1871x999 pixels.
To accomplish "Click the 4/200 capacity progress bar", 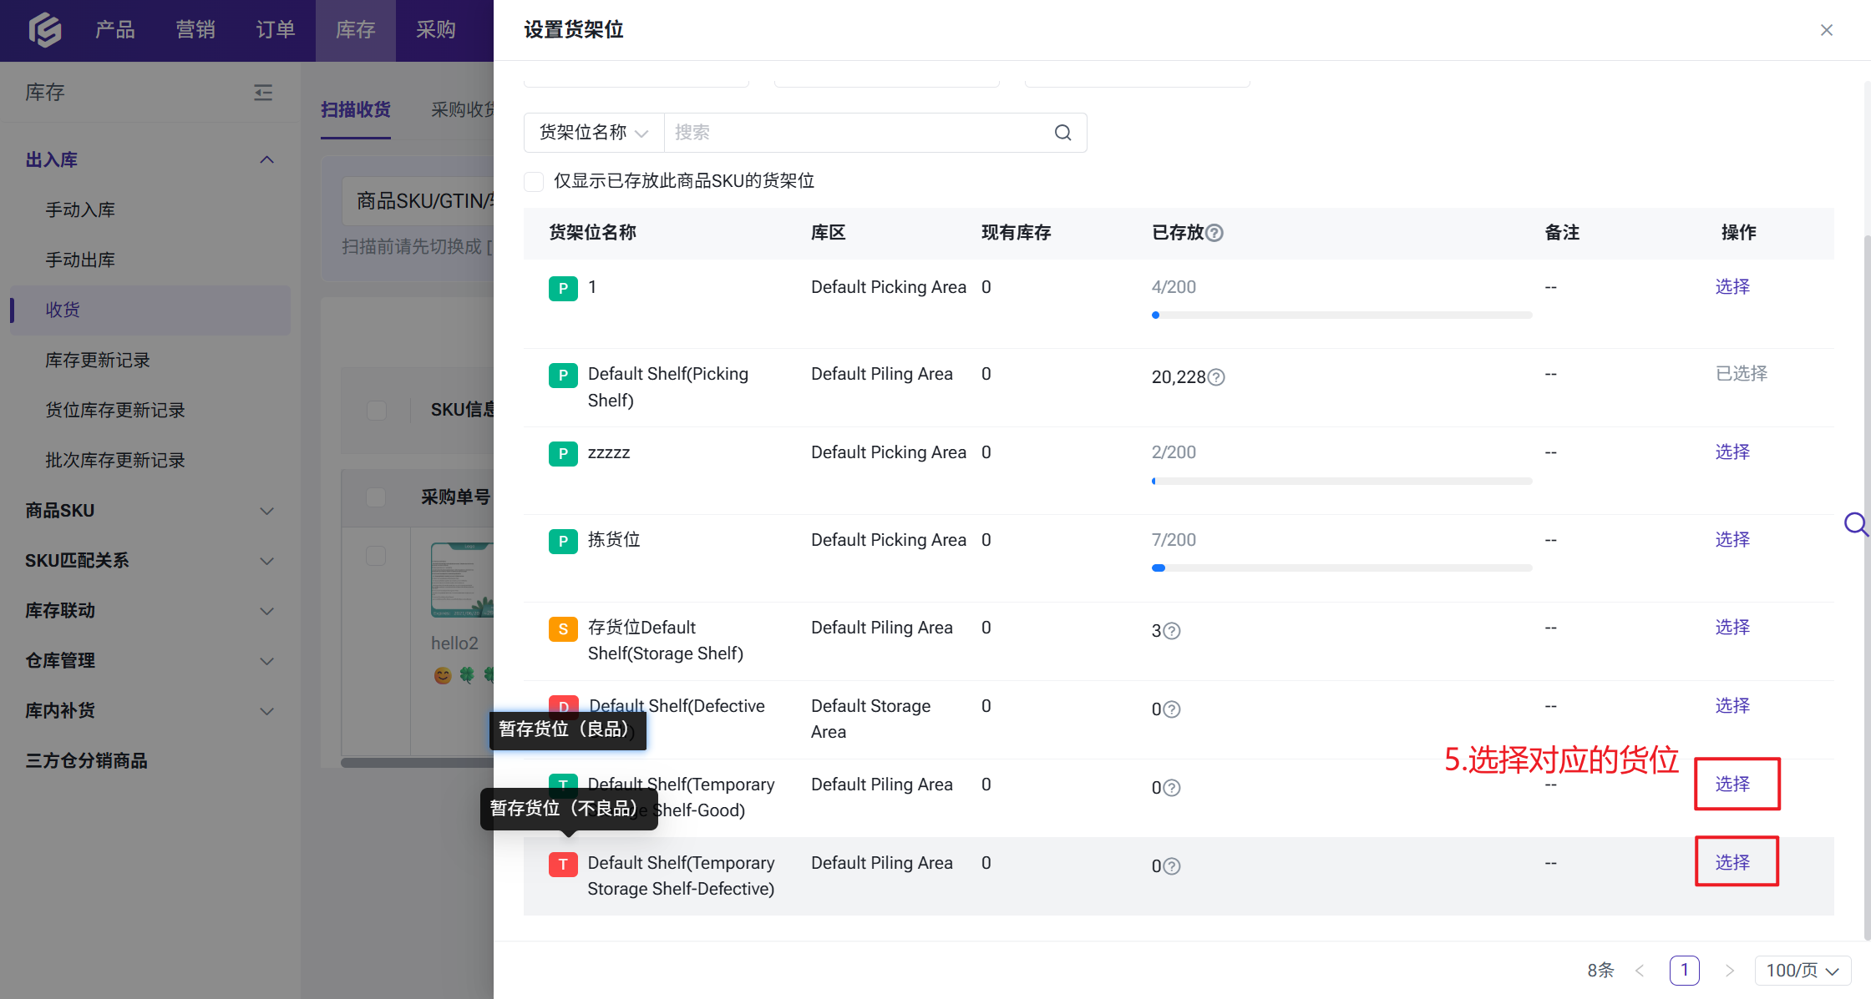I will point(1341,315).
